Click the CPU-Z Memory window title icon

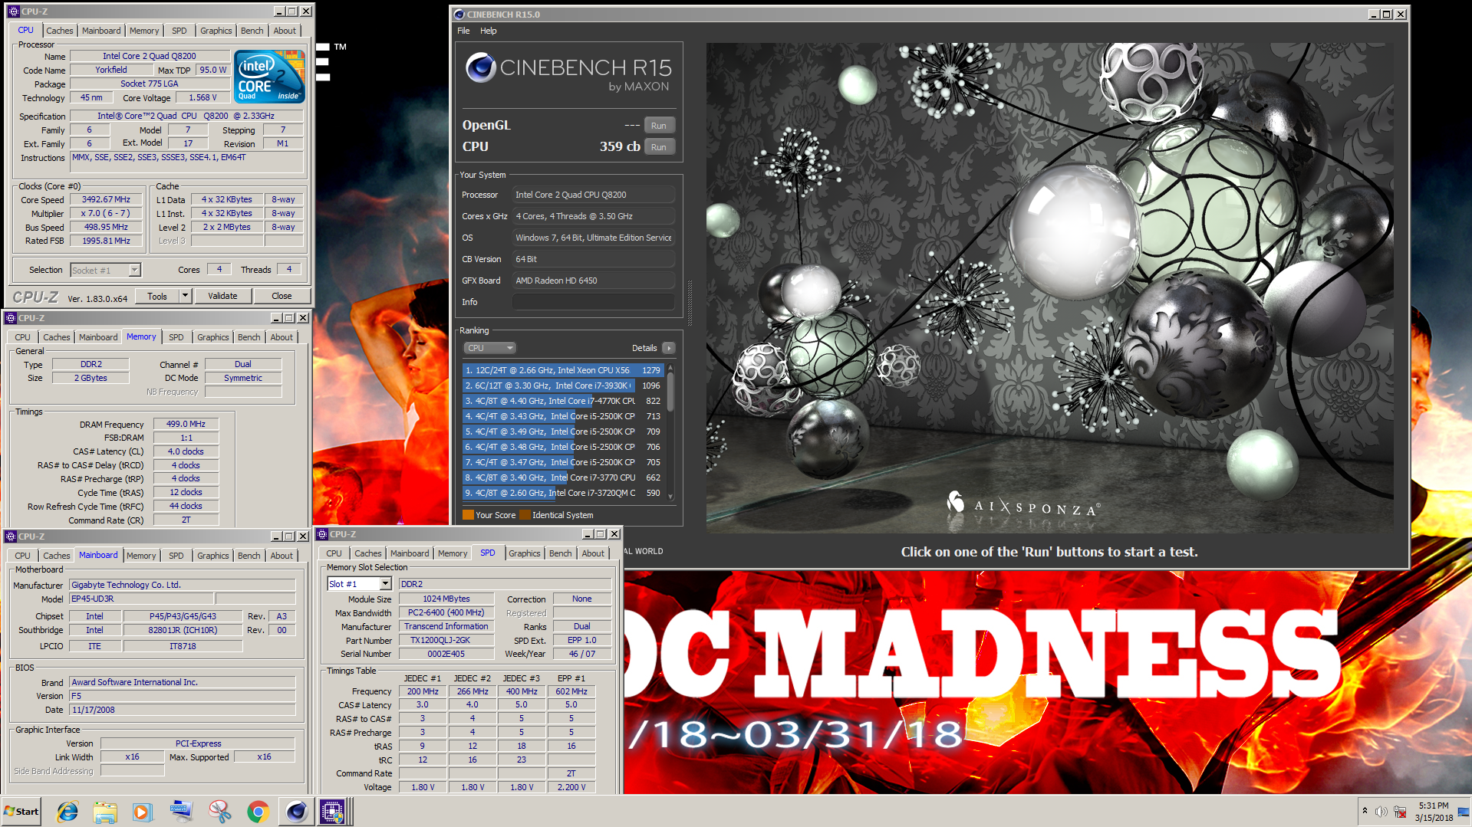click(11, 318)
